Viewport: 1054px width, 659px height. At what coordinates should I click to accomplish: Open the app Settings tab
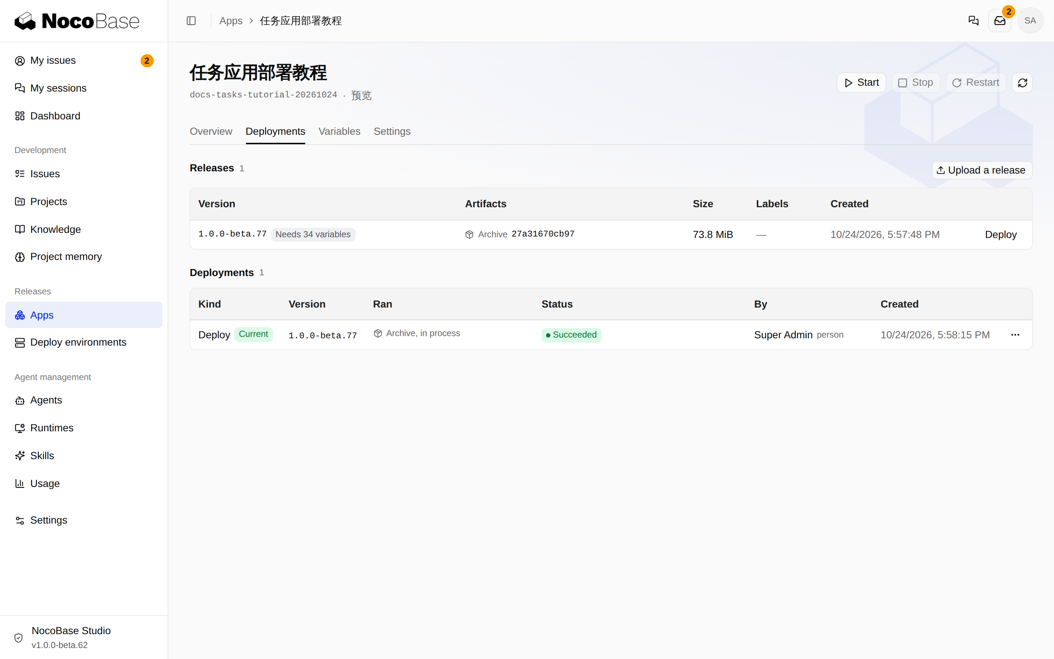(392, 132)
